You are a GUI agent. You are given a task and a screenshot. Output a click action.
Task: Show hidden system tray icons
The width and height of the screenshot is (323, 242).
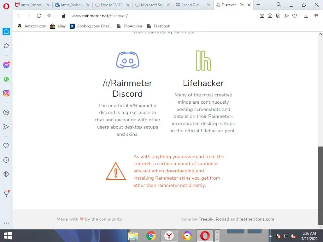270,236
